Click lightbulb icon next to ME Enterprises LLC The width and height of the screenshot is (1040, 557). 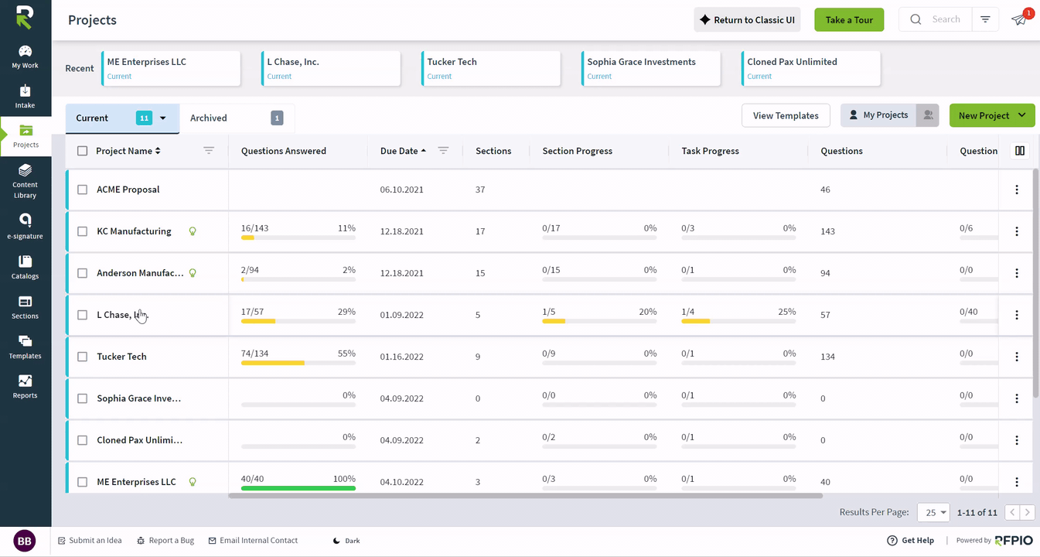[193, 482]
